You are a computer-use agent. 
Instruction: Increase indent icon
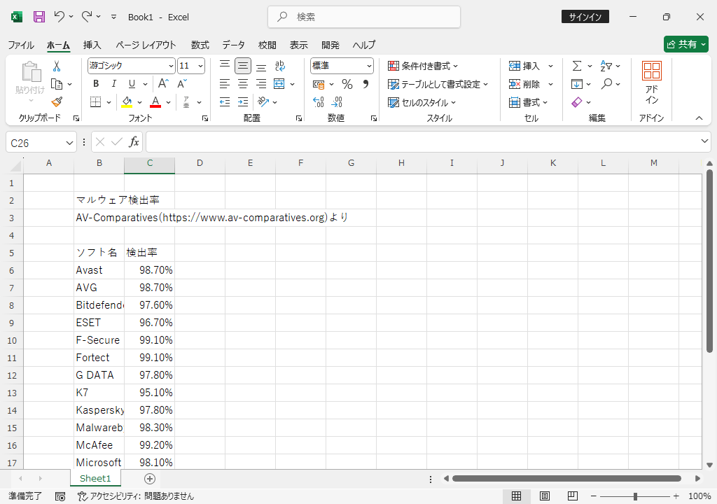[243, 102]
